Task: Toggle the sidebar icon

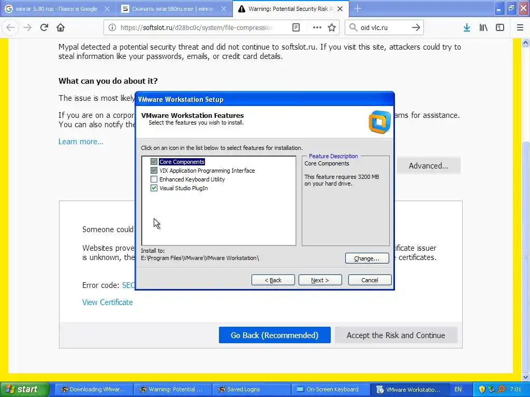Action: click(x=500, y=28)
